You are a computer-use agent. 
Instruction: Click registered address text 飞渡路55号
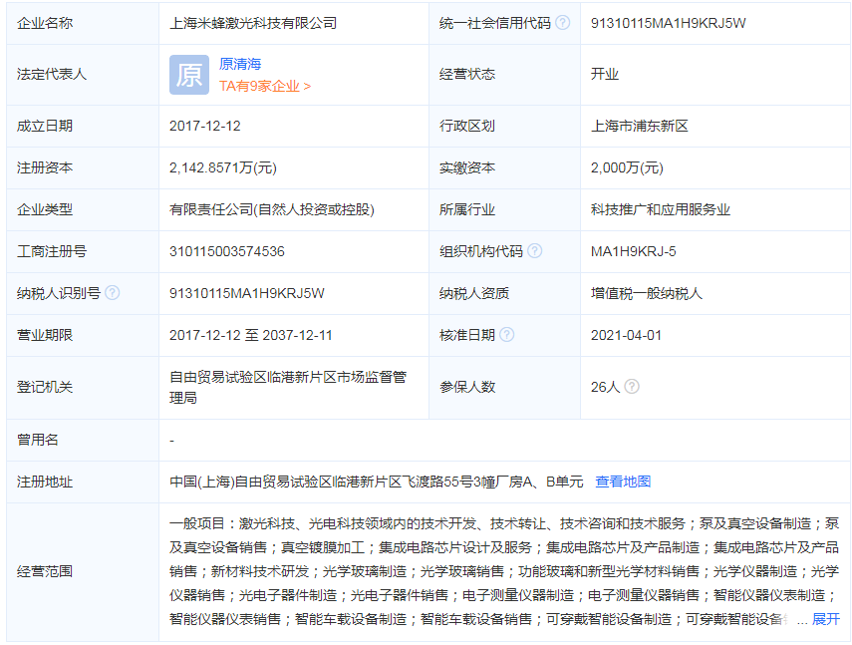coord(437,482)
